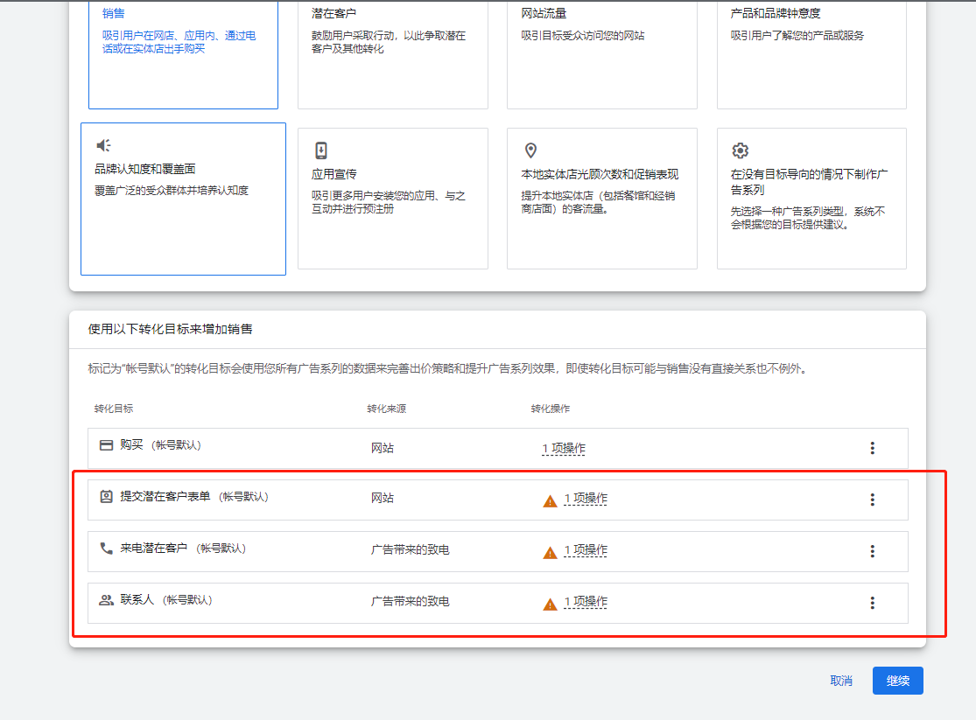Open the three-dot menu for 购买 row
This screenshot has height=720, width=976.
point(872,447)
